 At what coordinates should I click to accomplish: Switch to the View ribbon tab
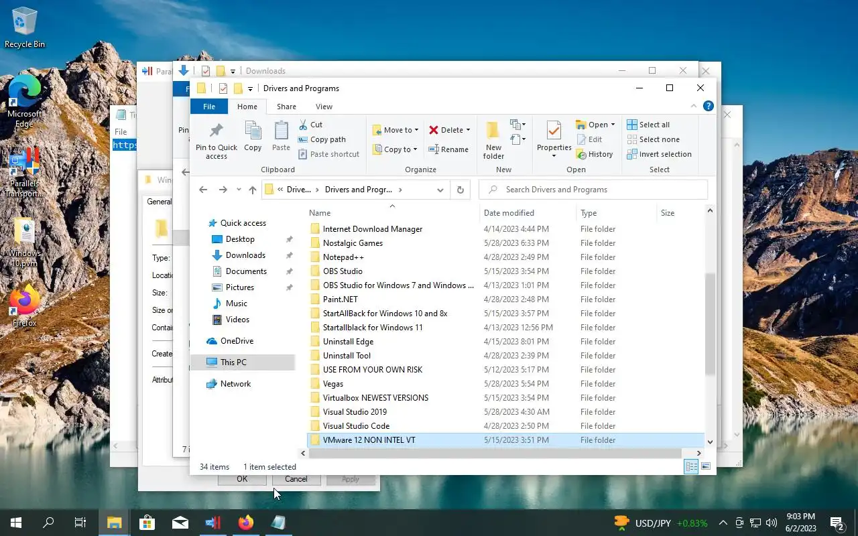pos(324,107)
